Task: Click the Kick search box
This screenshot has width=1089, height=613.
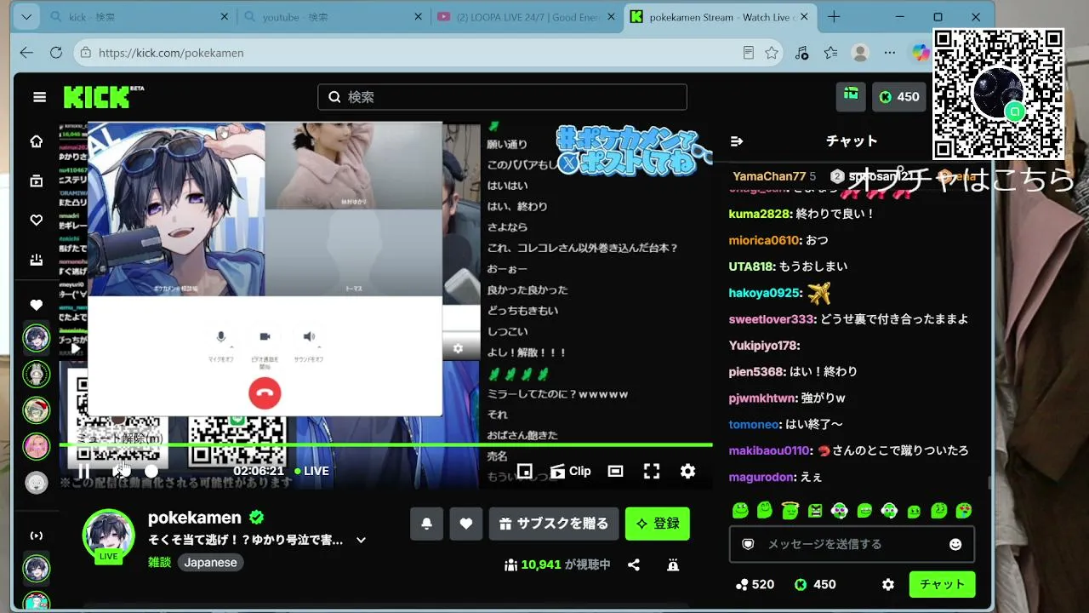Action: (502, 97)
